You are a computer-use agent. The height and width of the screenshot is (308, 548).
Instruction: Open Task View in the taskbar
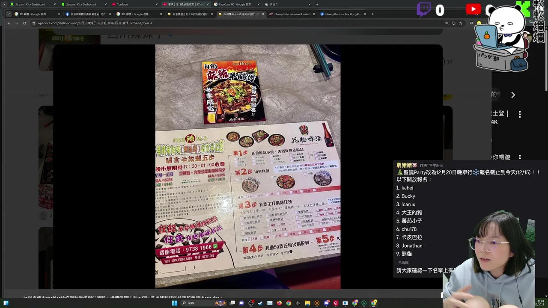[232, 303]
